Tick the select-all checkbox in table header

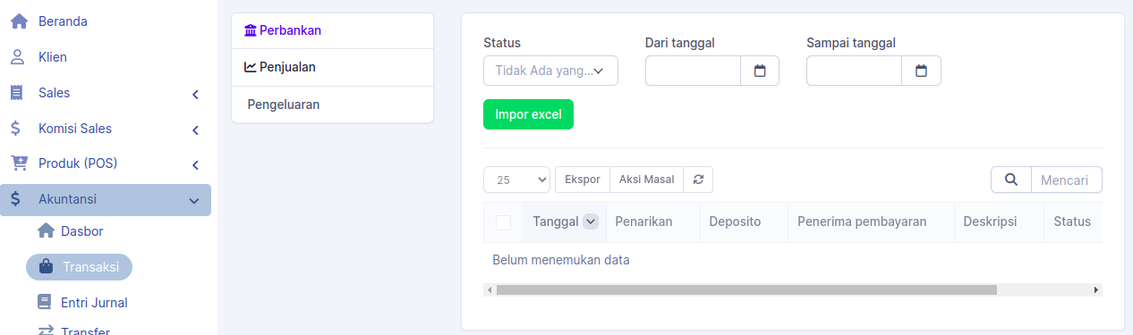[503, 222]
